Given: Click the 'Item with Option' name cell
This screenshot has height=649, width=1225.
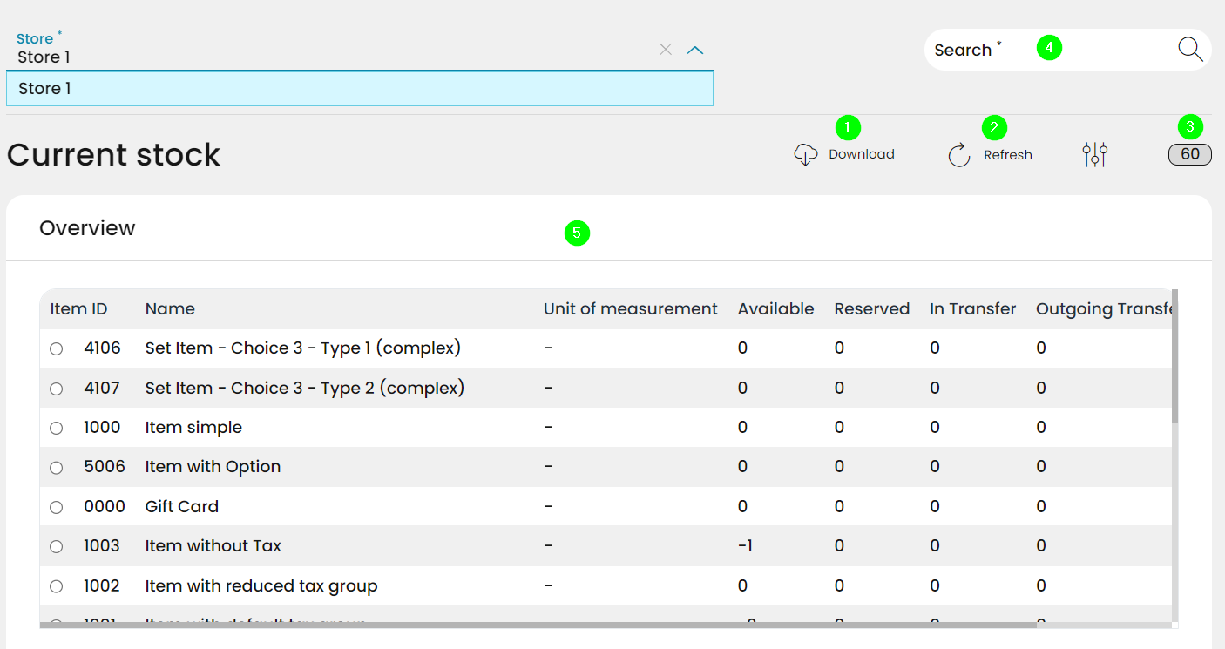Looking at the screenshot, I should click(x=213, y=467).
